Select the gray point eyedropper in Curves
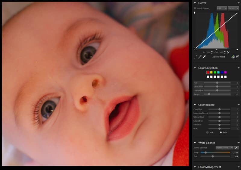This screenshot has width=241, height=170. [x=199, y=57]
